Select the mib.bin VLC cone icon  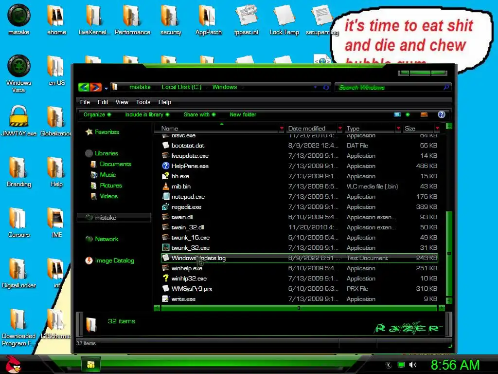coord(165,186)
